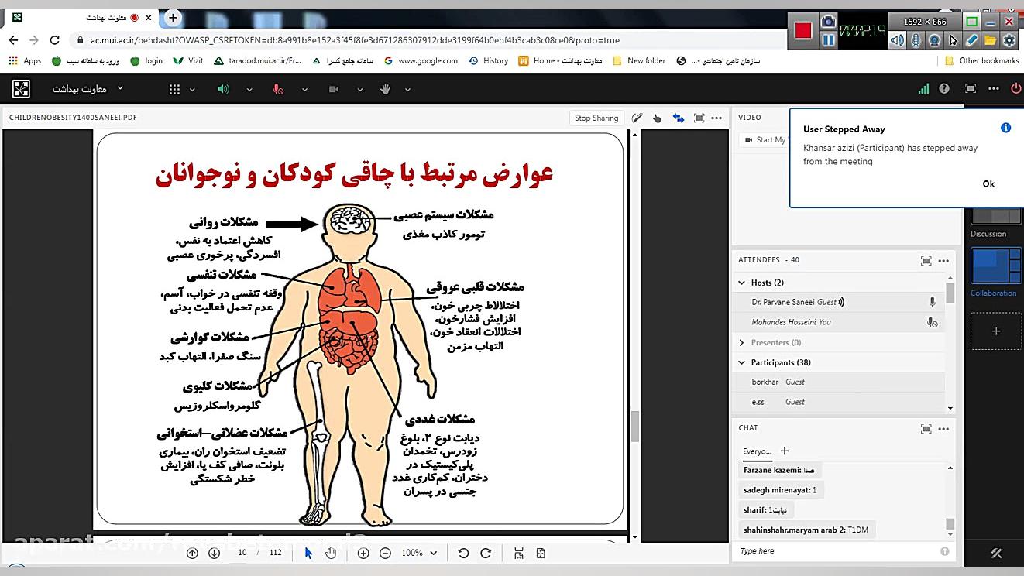Mute the speaker audio icon
1024x576 pixels.
223,88
